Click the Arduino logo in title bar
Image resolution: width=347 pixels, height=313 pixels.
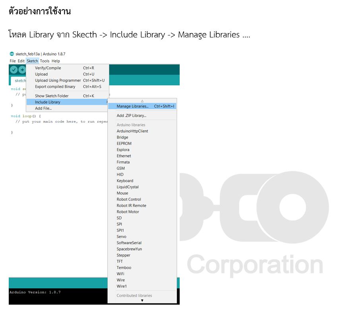point(12,54)
